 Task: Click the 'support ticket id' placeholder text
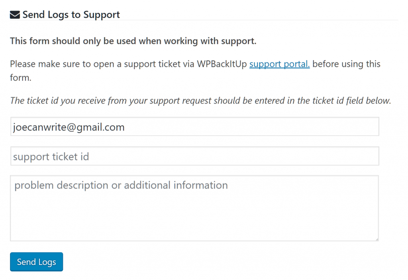(51, 156)
